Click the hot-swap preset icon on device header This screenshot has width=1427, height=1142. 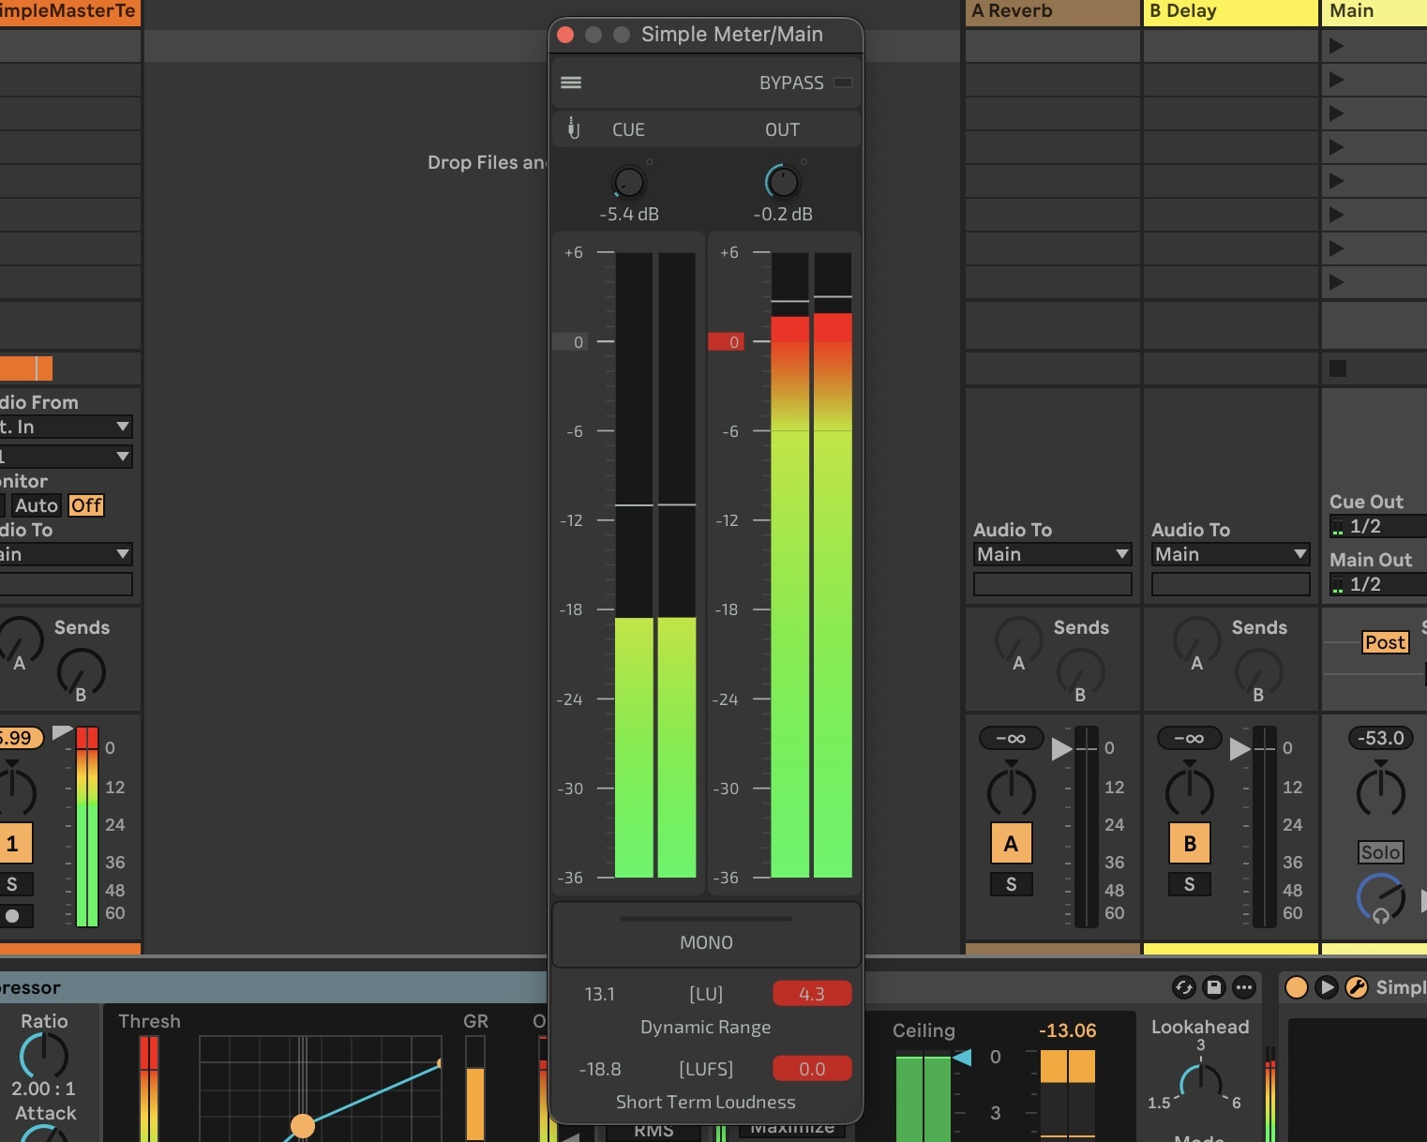[1184, 986]
